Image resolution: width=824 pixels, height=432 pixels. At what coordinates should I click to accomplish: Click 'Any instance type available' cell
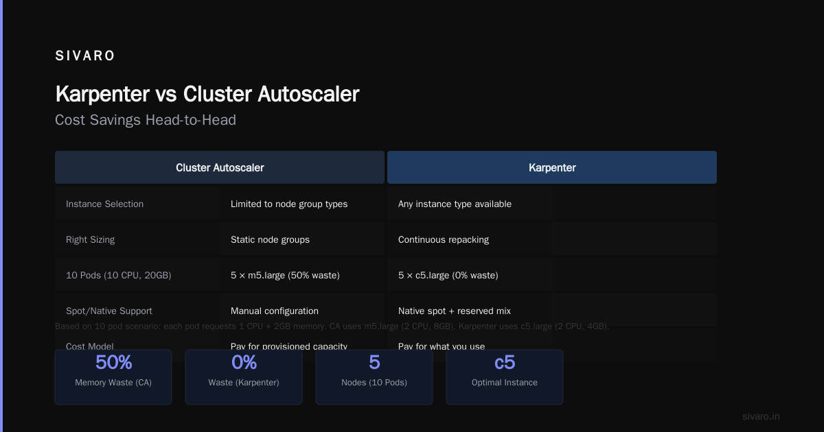point(455,204)
